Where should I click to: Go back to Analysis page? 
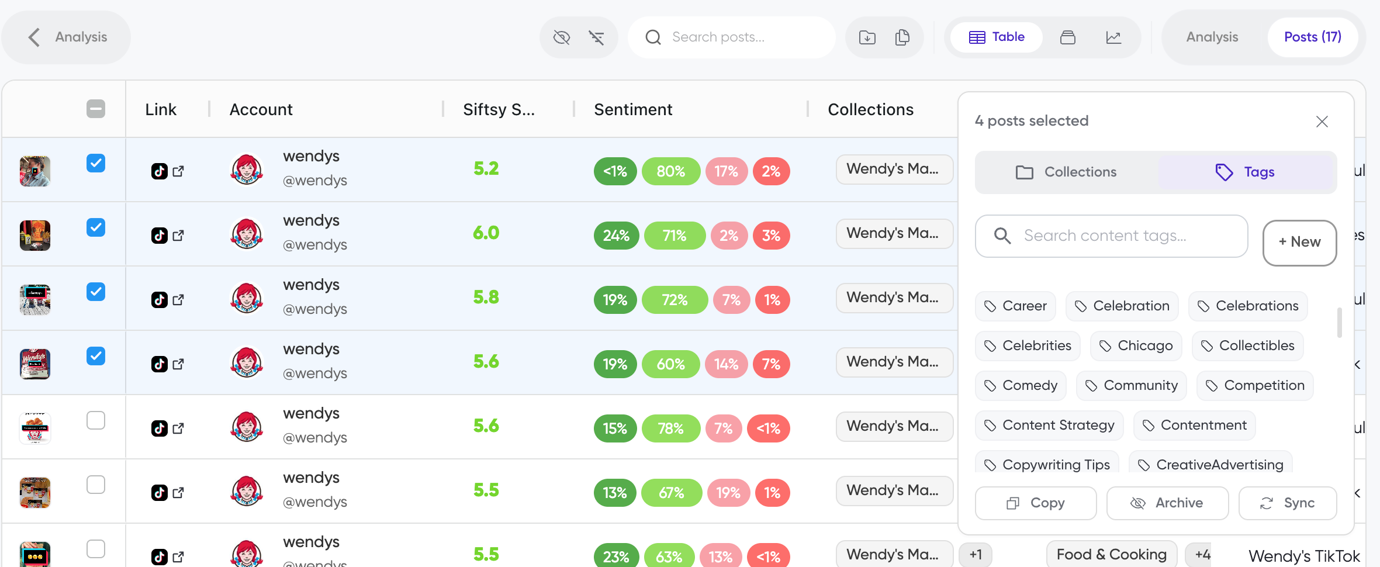(66, 37)
